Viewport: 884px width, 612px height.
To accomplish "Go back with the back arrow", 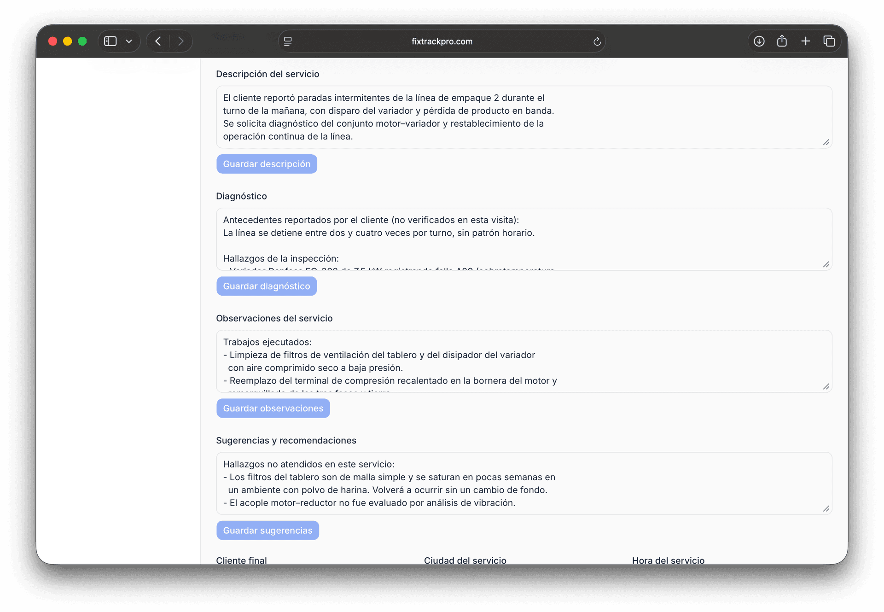I will [158, 41].
